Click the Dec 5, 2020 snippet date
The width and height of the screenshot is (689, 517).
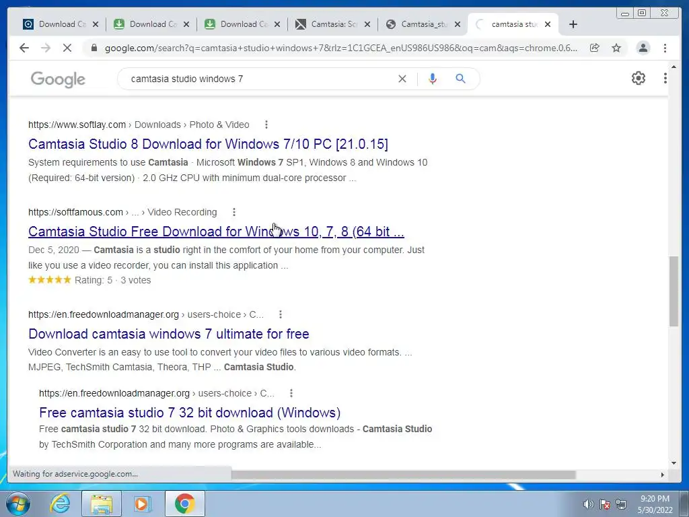[54, 250]
